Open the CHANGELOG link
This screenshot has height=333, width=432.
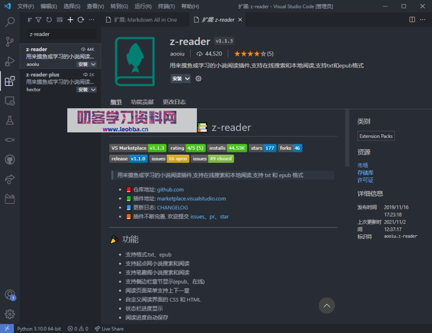(x=172, y=207)
